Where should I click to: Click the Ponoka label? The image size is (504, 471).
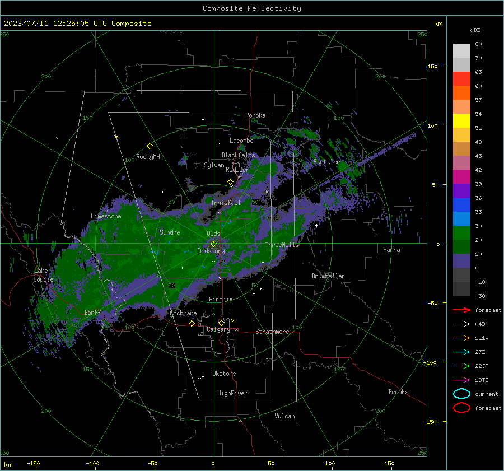tap(255, 115)
